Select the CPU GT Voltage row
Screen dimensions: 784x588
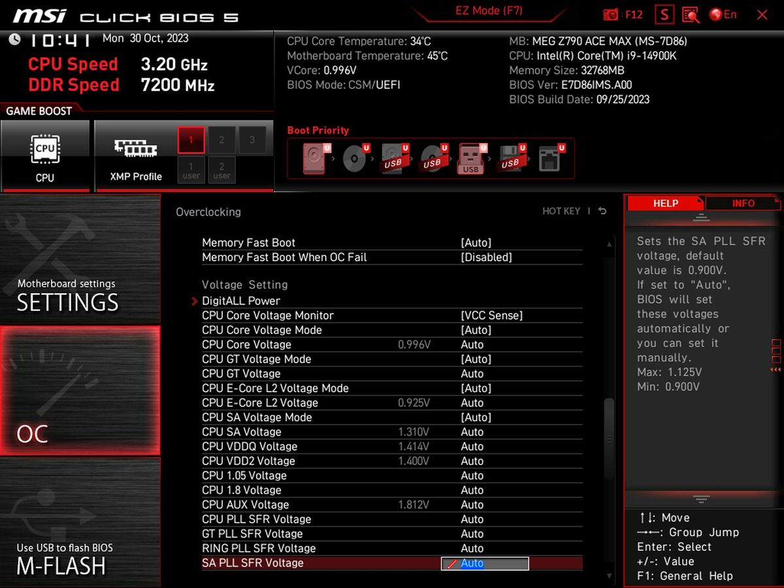(x=392, y=374)
